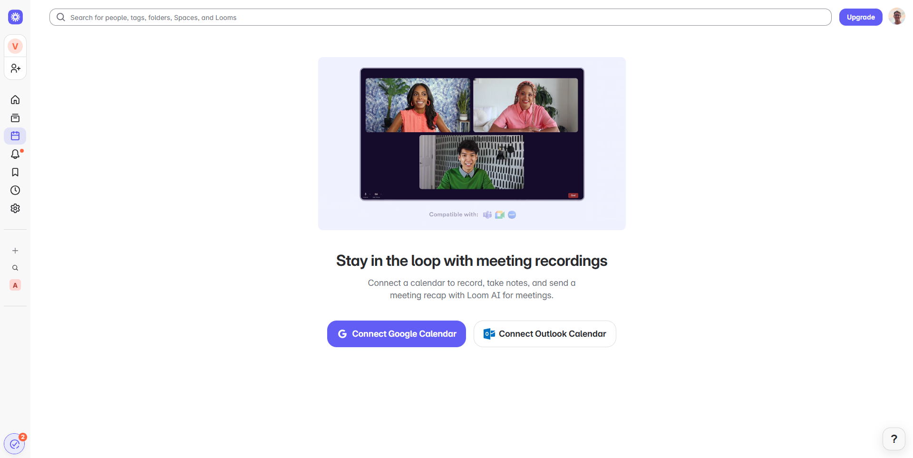Screen dimensions: 913x458
Task: Open the V workspace avatar
Action: click(x=15, y=46)
